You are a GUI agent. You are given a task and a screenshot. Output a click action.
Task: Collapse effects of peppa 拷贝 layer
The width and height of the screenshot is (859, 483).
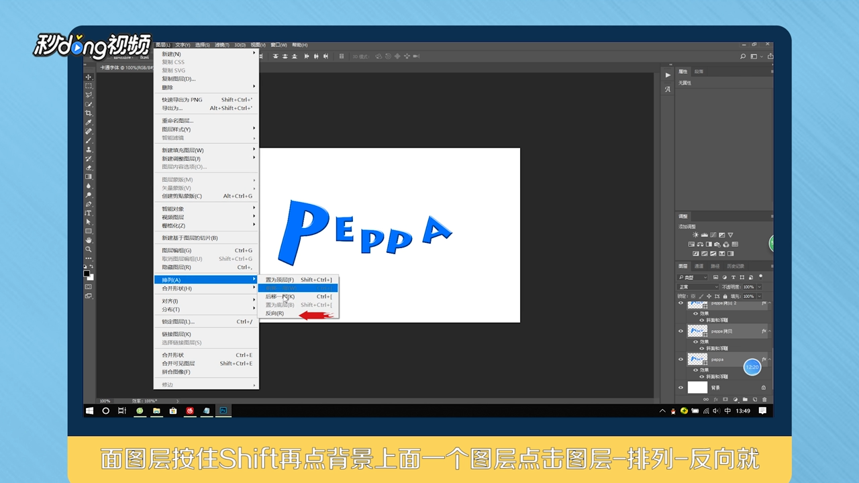(770, 331)
